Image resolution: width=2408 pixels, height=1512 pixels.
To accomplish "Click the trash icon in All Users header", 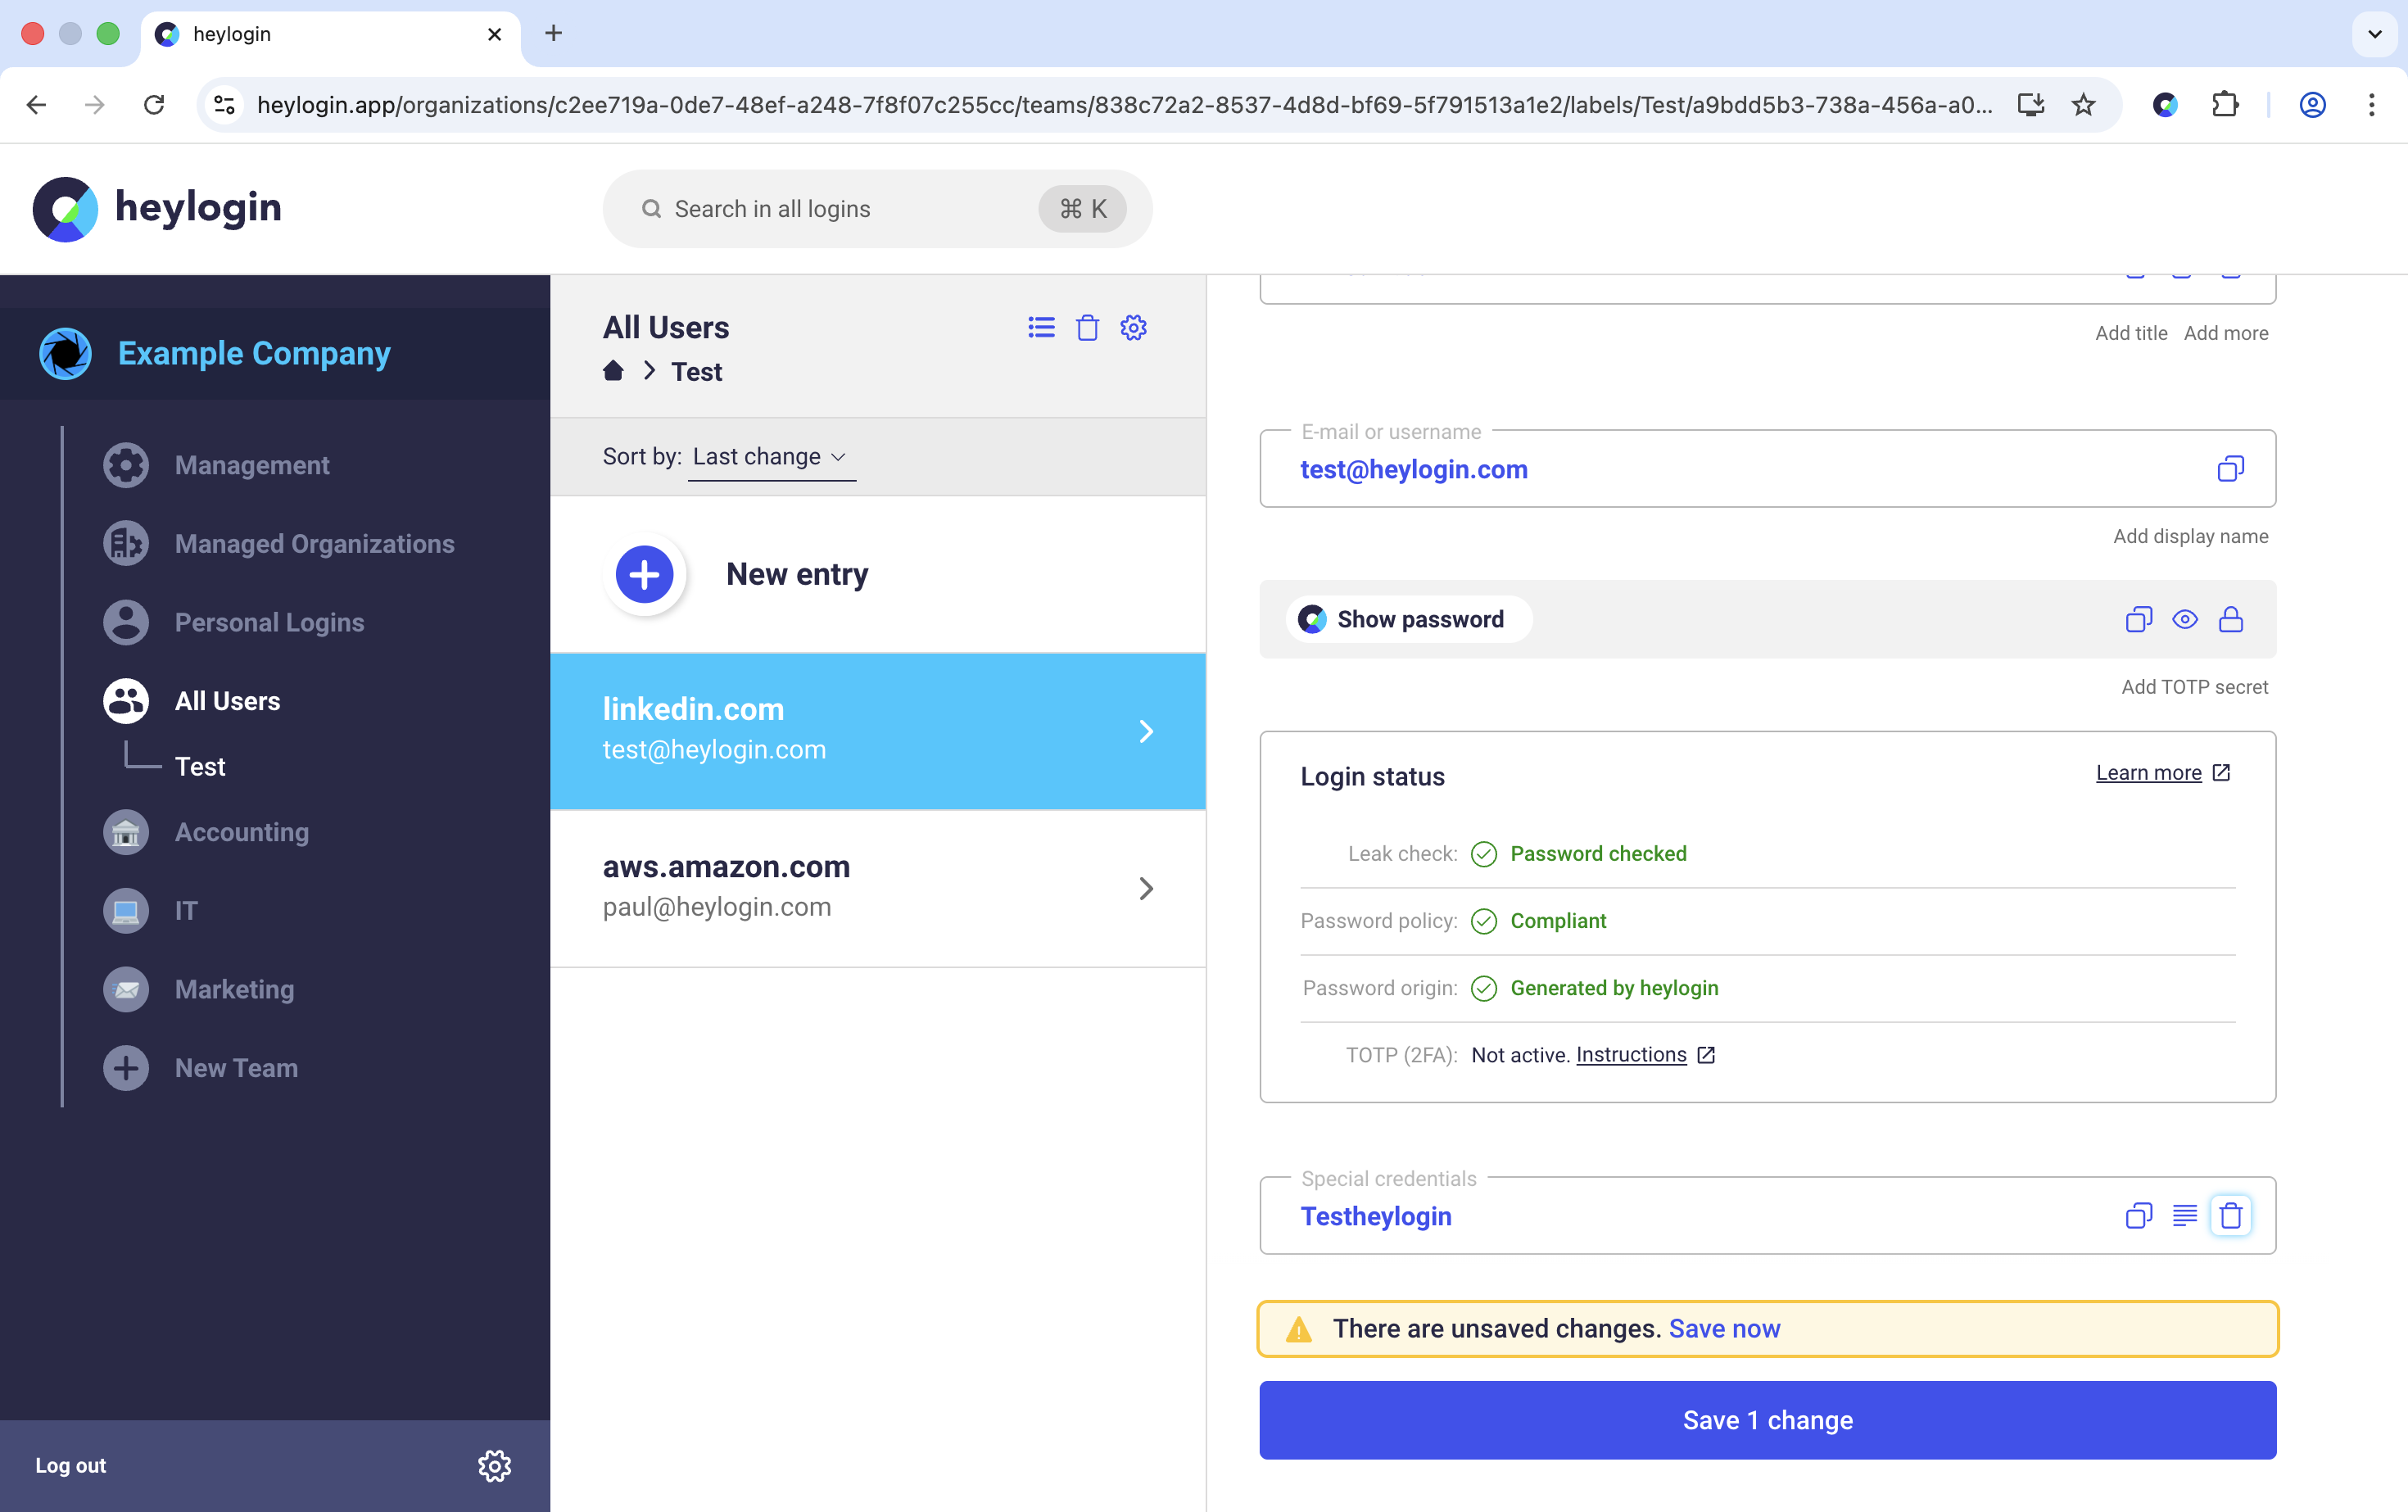I will coord(1087,328).
